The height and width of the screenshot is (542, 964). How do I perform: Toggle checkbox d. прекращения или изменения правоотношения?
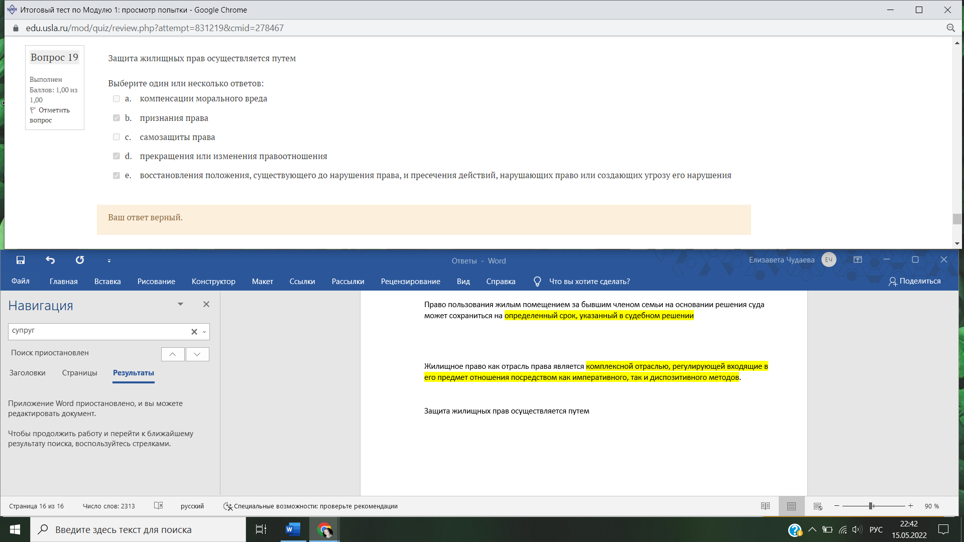[116, 156]
